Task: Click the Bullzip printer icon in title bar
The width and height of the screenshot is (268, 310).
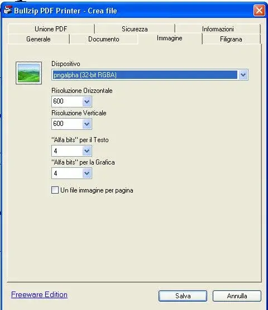Action: point(8,10)
